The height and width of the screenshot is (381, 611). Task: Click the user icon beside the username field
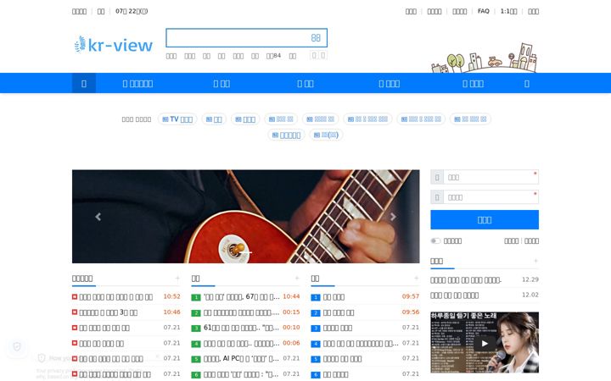pos(437,177)
